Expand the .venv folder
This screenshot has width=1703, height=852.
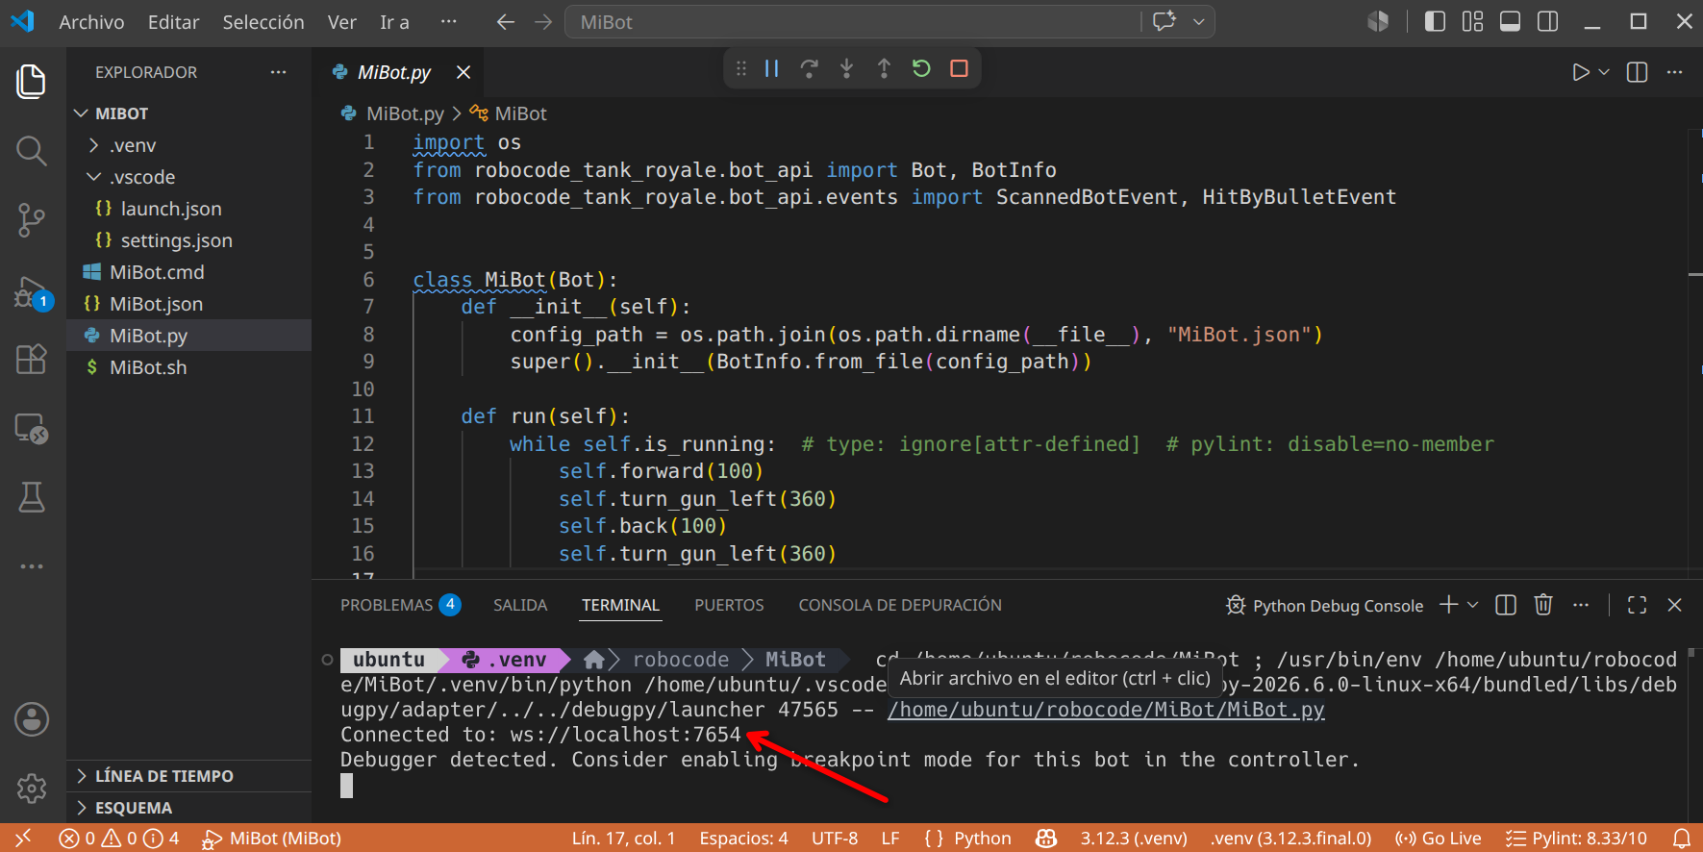188,145
